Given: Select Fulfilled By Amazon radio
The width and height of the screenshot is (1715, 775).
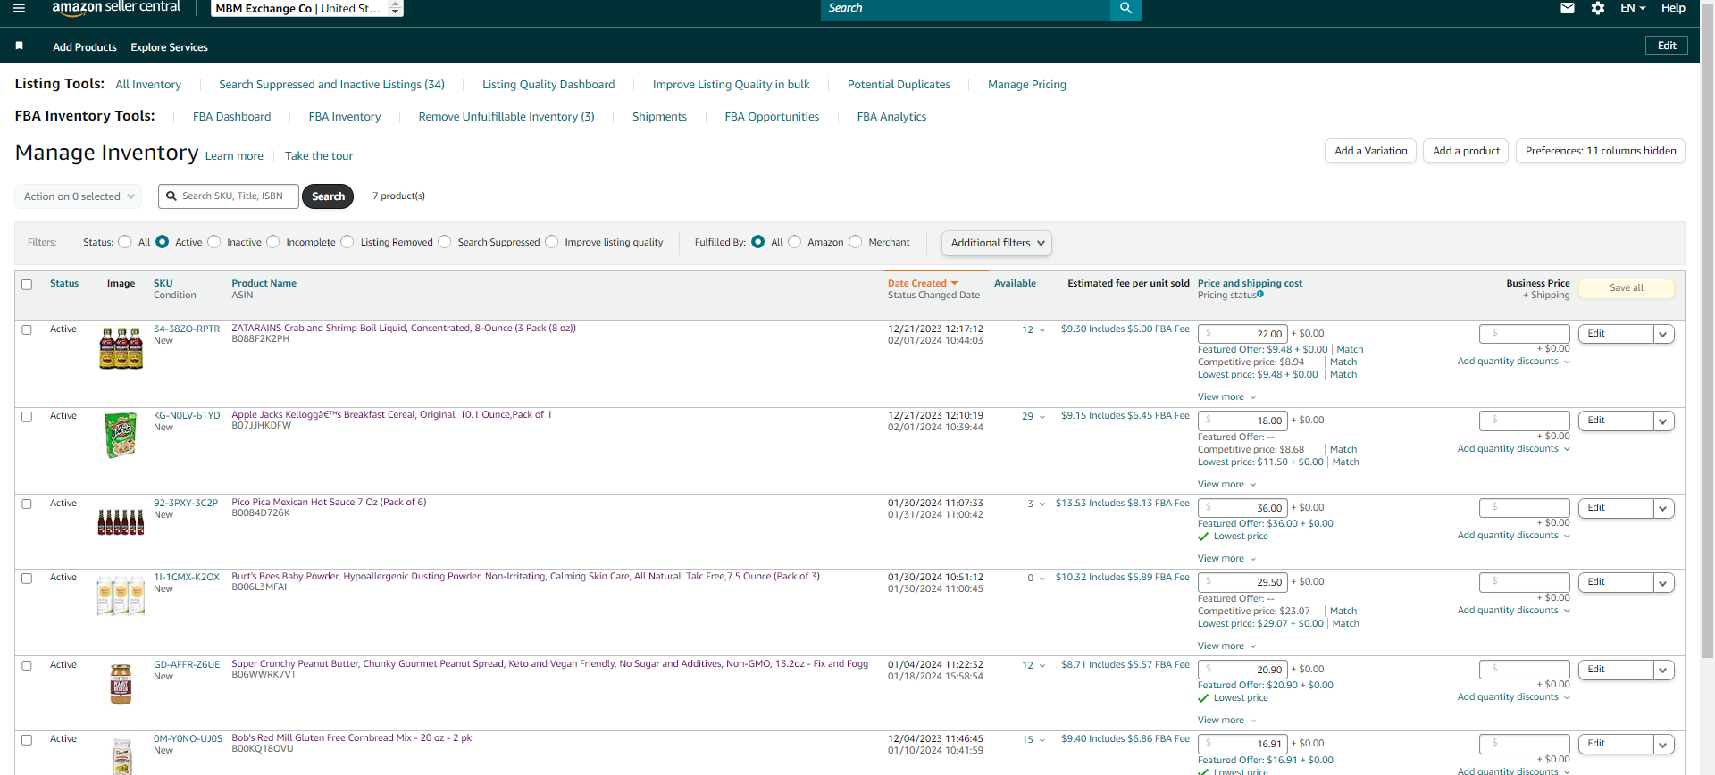Looking at the screenshot, I should [795, 242].
